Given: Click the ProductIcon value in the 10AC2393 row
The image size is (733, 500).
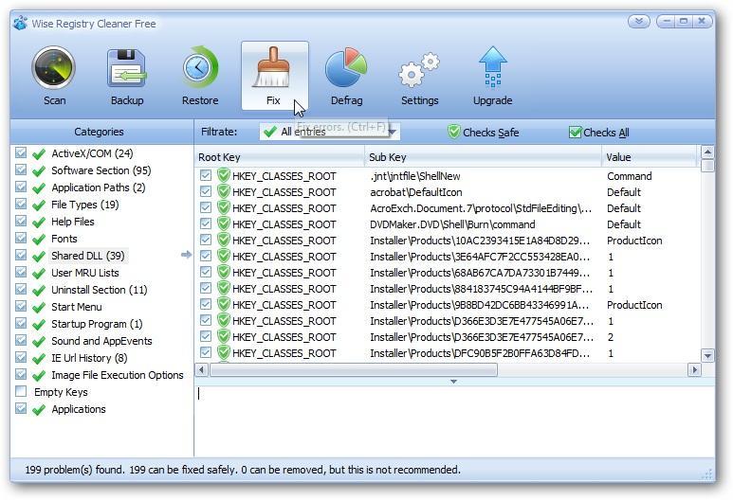Looking at the screenshot, I should [x=634, y=241].
